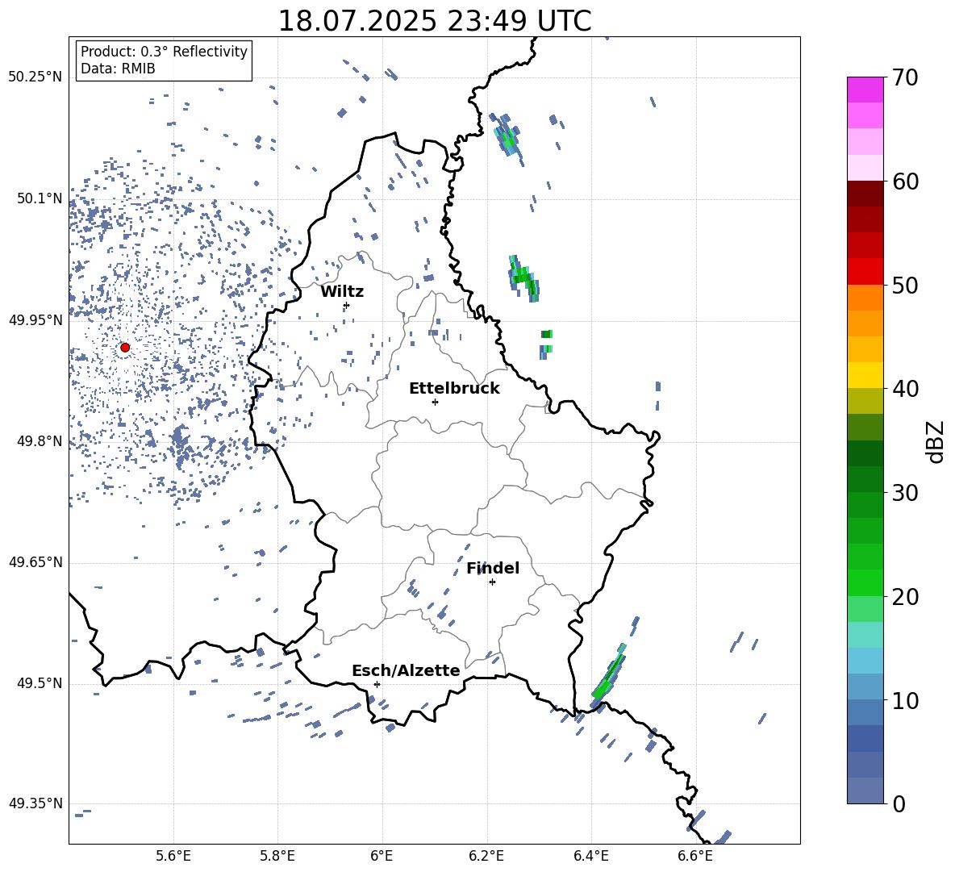955x872 pixels.
Task: Click the colorbar tick label 60
Action: 905,181
